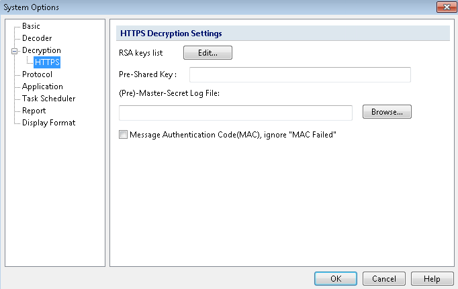Click the Master-Secret log file path field

[x=236, y=113]
